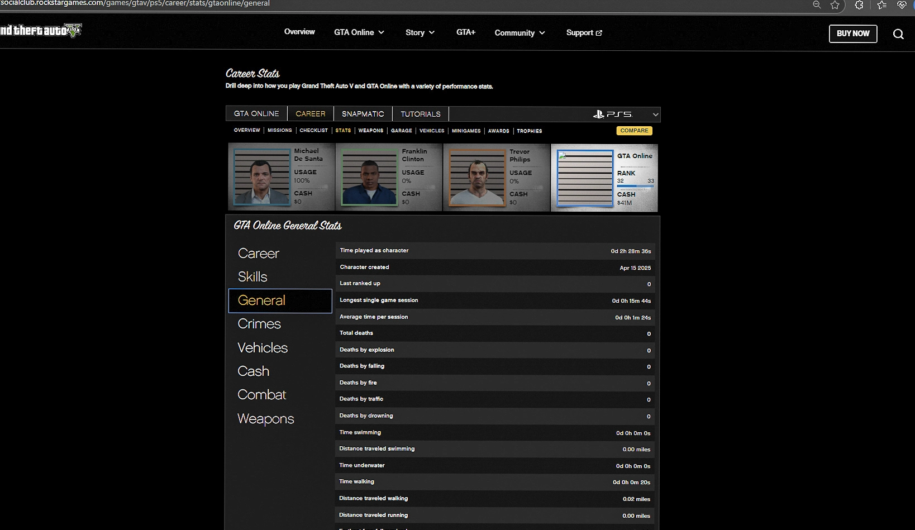The width and height of the screenshot is (915, 530).
Task: Open the Weapons sub-tab
Action: point(370,131)
